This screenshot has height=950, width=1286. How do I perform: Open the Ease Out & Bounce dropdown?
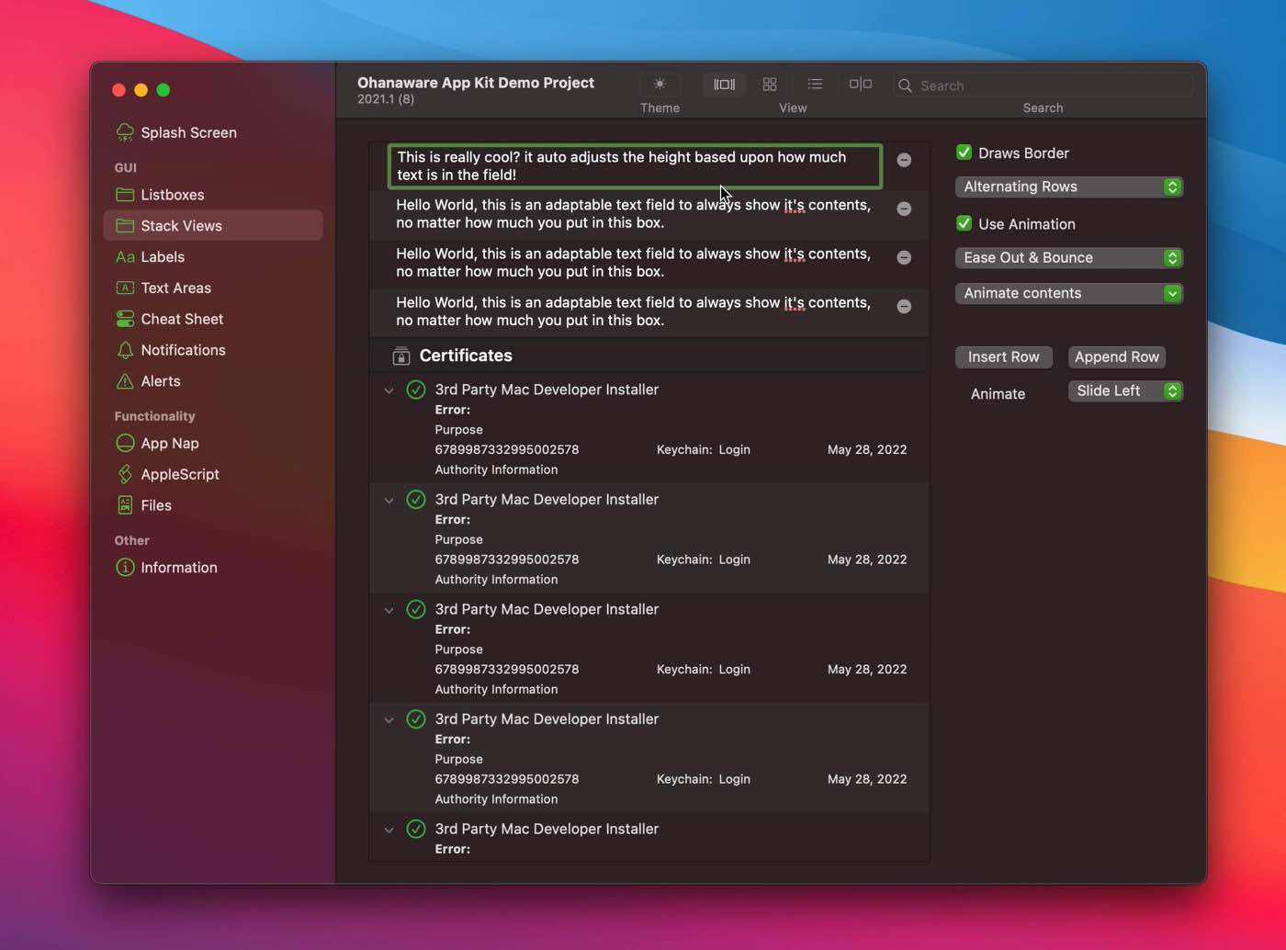pos(1068,258)
